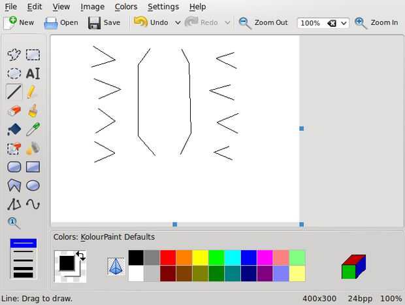Select the Text tool
The image size is (405, 305).
(33, 73)
